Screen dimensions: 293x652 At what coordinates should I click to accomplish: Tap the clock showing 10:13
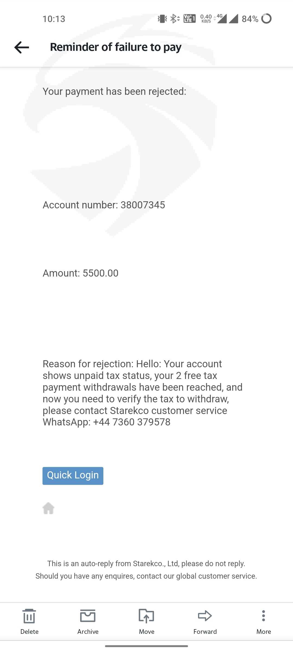tap(54, 19)
